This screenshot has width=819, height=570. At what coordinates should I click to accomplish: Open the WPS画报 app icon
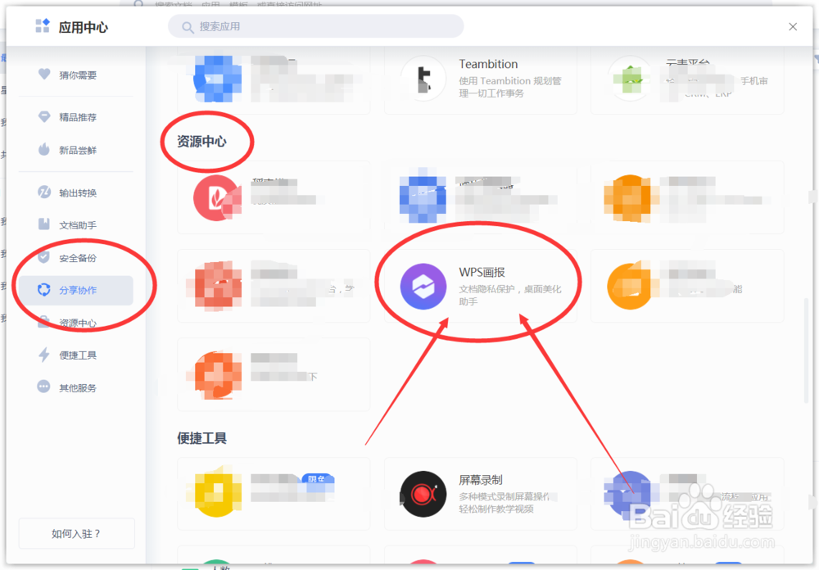pos(423,287)
